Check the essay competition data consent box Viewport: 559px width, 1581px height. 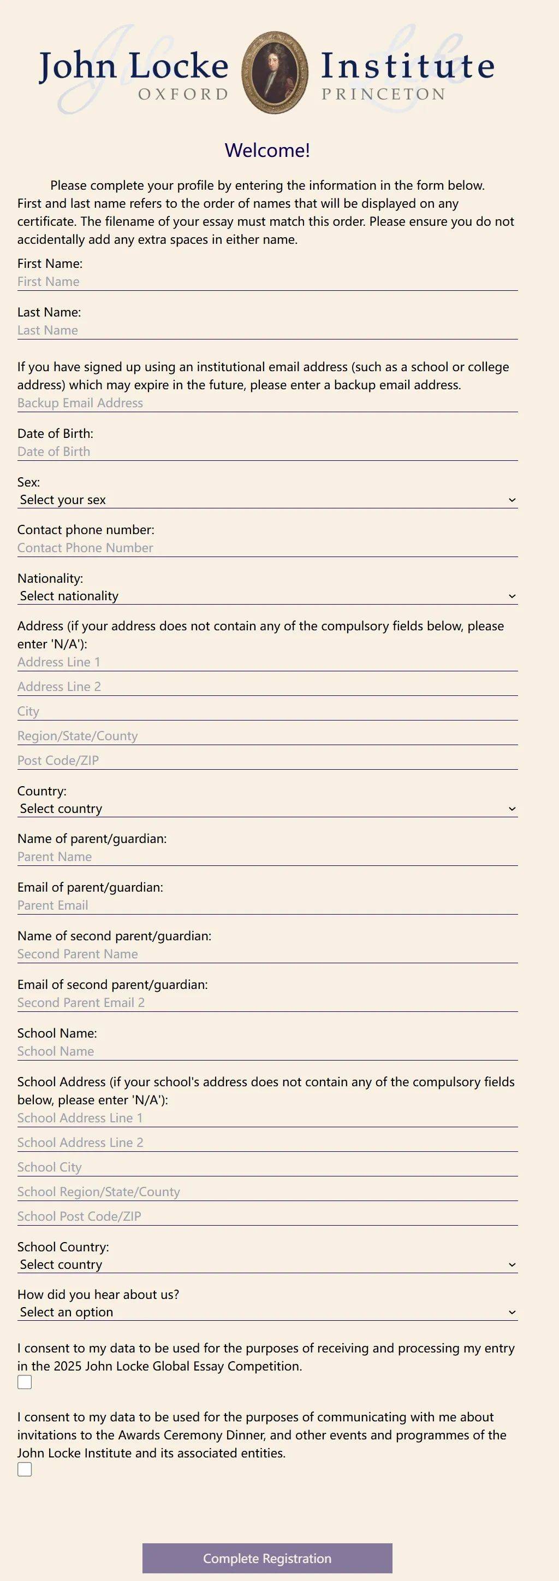point(25,1382)
